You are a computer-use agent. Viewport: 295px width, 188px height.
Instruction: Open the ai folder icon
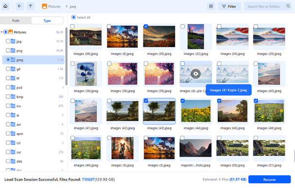(x=13, y=115)
